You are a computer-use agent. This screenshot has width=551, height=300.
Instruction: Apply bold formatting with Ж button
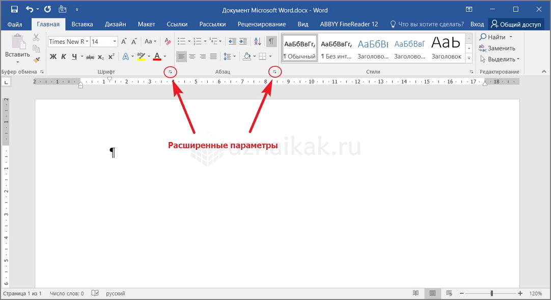tap(53, 57)
